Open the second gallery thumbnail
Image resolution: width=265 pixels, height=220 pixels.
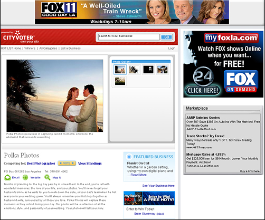click(x=134, y=70)
